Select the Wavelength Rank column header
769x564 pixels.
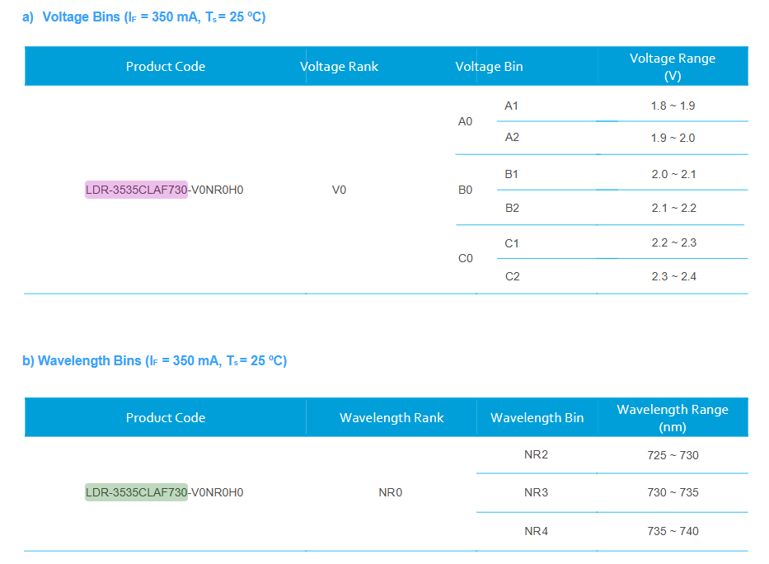tap(392, 418)
